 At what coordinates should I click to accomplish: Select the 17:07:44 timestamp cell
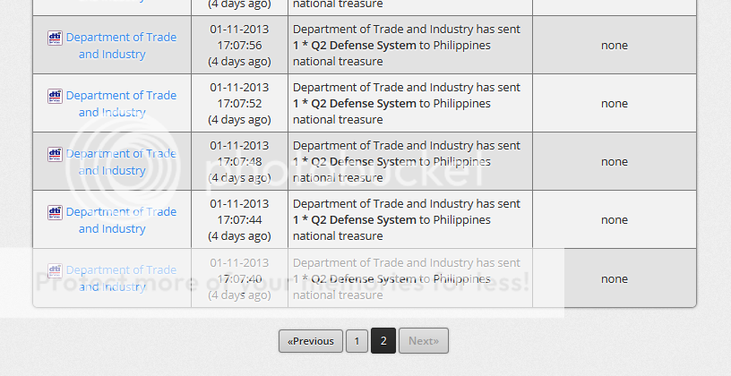point(239,220)
